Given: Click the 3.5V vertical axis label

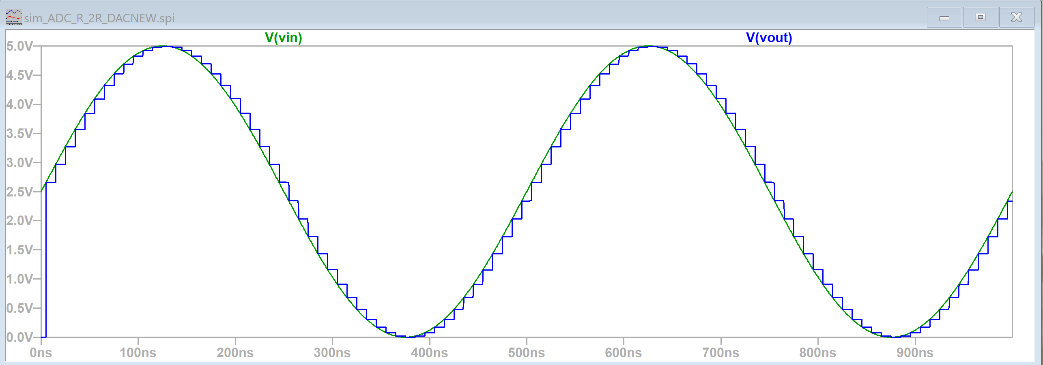Looking at the screenshot, I should (19, 133).
